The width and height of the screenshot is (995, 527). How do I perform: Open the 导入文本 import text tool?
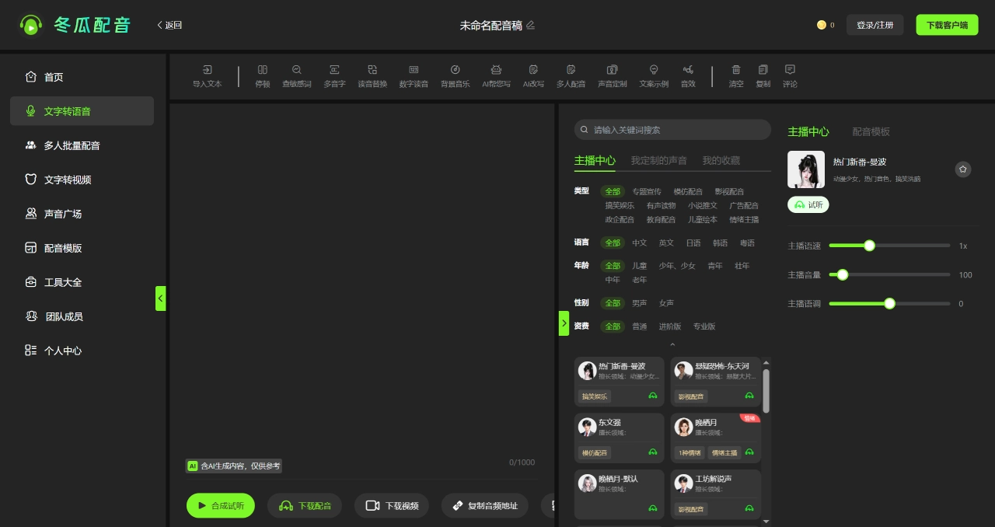click(x=207, y=76)
